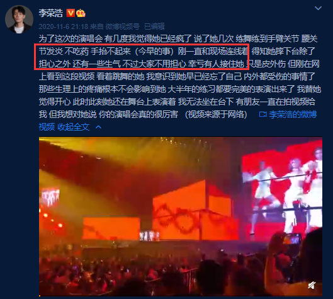Click the last text line 你的演唱会真的很厉害
The image size is (333, 299).
(138, 115)
